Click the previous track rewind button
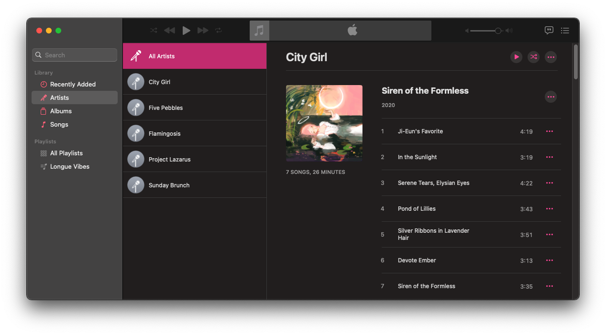606x335 pixels. (x=169, y=31)
